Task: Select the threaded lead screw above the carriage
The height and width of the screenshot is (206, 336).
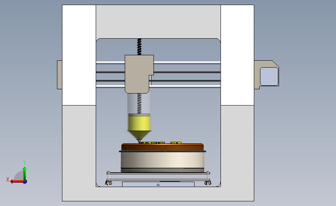Action: click(139, 47)
